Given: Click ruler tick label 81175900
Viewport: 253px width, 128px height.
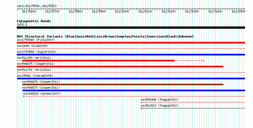Looking at the screenshot, I should point(99,11).
